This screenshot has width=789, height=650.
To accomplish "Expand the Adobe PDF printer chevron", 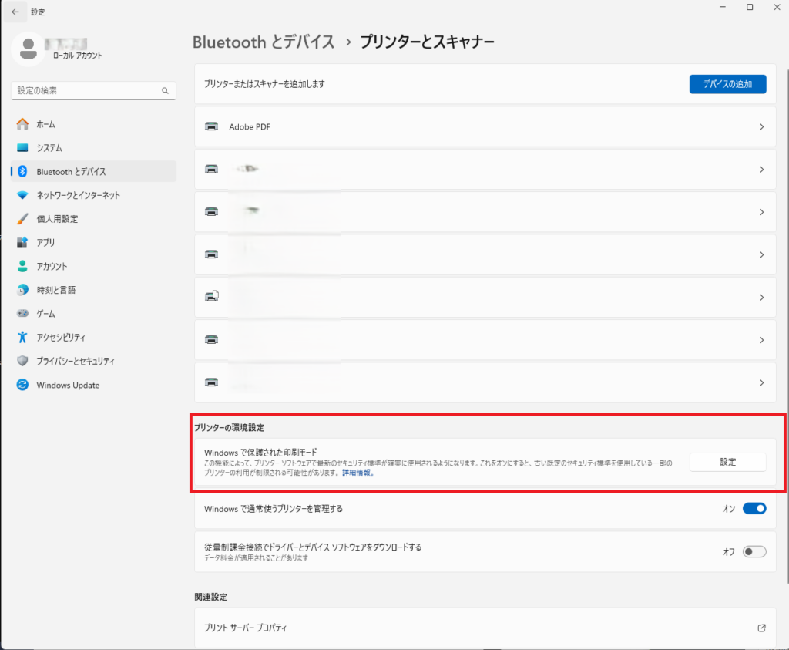I will (761, 126).
